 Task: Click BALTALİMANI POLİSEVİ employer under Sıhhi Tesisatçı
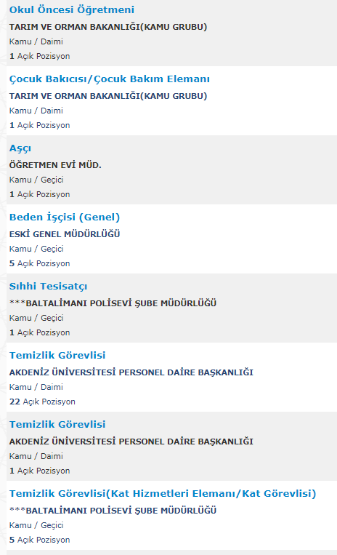(113, 303)
